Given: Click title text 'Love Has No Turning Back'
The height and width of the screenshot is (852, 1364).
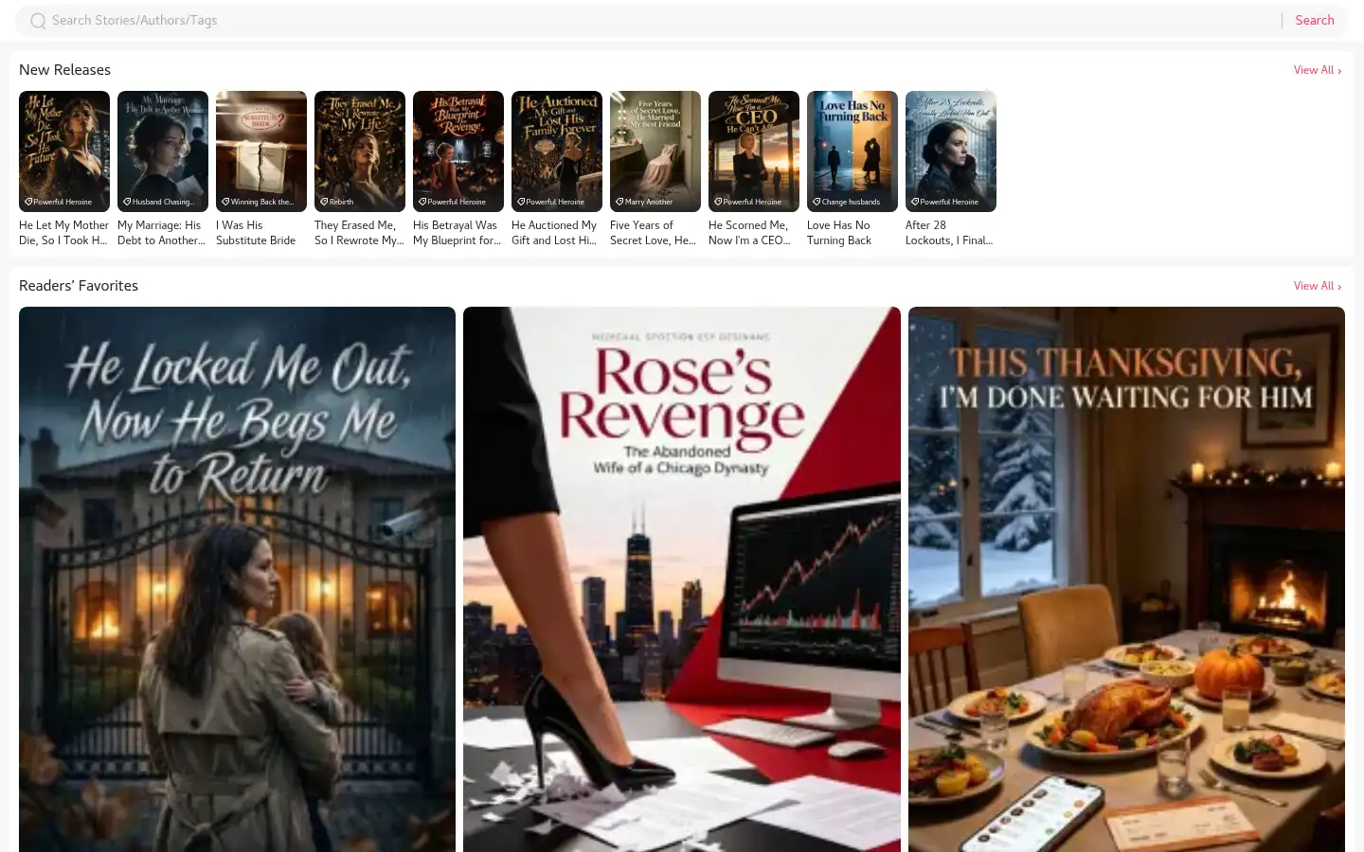Looking at the screenshot, I should click(x=839, y=233).
